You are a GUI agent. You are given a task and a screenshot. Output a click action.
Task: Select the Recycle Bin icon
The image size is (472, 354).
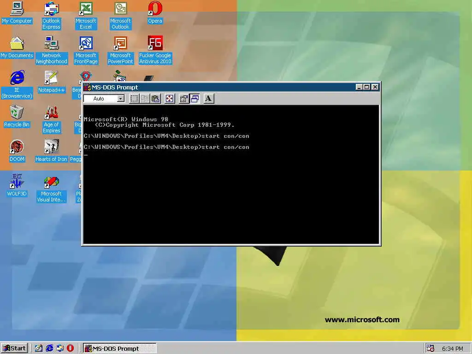click(x=17, y=117)
